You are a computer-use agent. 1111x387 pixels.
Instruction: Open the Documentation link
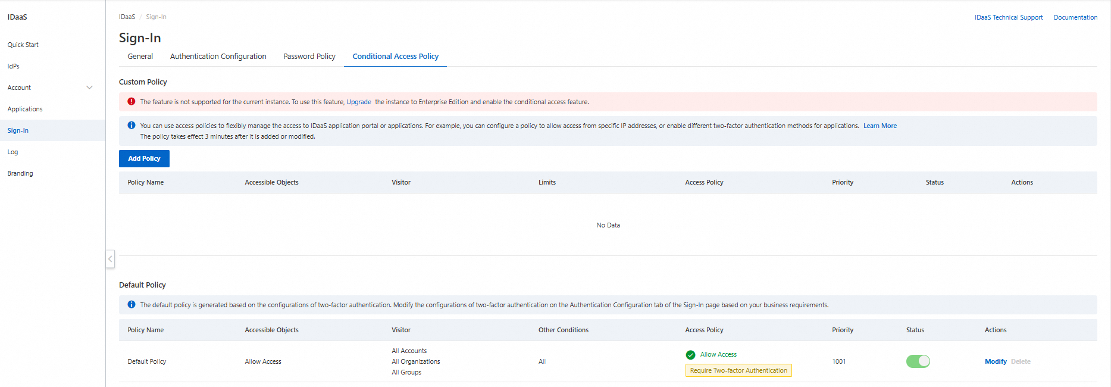(x=1075, y=17)
